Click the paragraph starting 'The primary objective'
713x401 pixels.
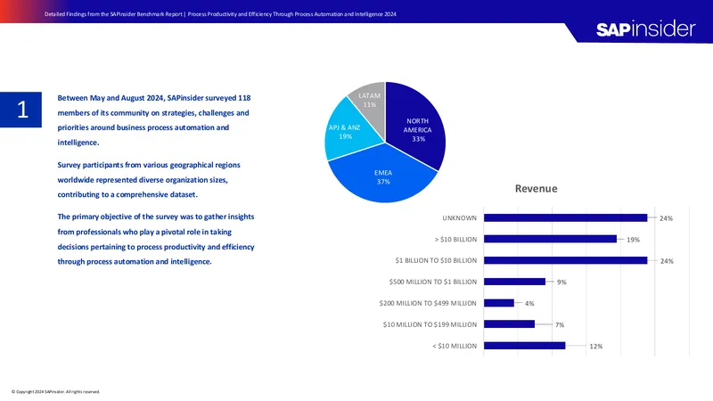click(x=156, y=239)
